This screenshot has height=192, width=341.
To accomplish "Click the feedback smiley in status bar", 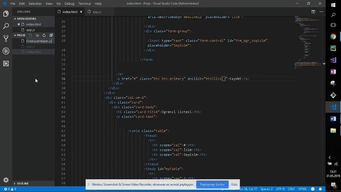I will click(313, 189).
